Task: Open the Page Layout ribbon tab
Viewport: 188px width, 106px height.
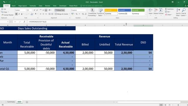Action: (x=23, y=6)
